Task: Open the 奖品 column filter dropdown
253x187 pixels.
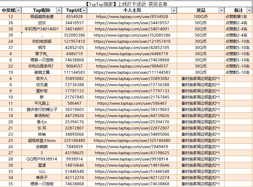Action: tap(222, 11)
